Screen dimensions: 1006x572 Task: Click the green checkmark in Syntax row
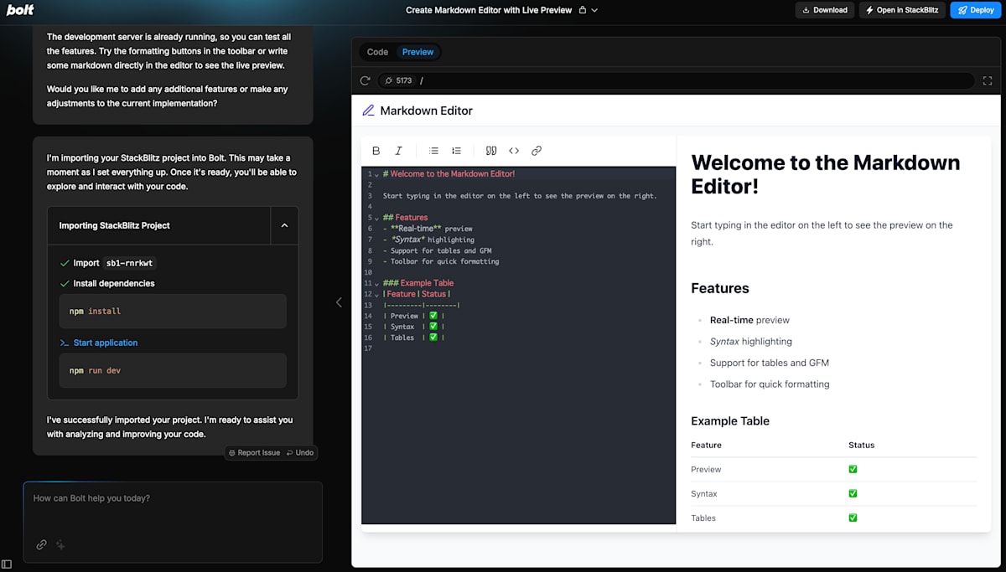[853, 493]
